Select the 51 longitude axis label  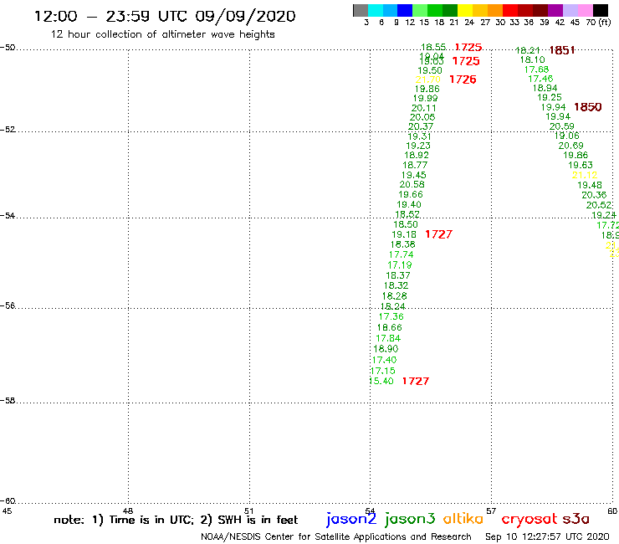tap(249, 511)
